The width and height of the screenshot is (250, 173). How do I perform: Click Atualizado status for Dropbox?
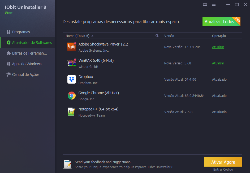(x=219, y=80)
